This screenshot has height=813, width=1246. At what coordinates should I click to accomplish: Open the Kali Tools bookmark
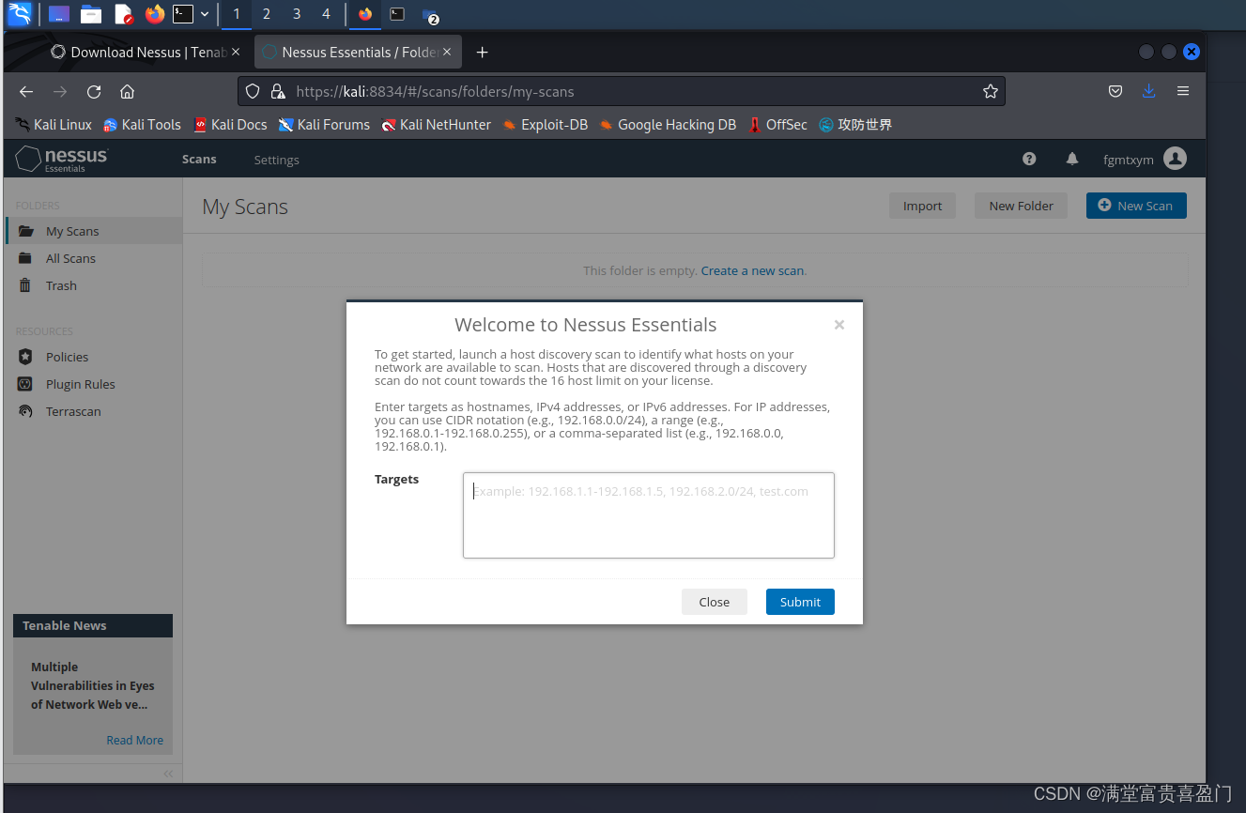(x=142, y=125)
